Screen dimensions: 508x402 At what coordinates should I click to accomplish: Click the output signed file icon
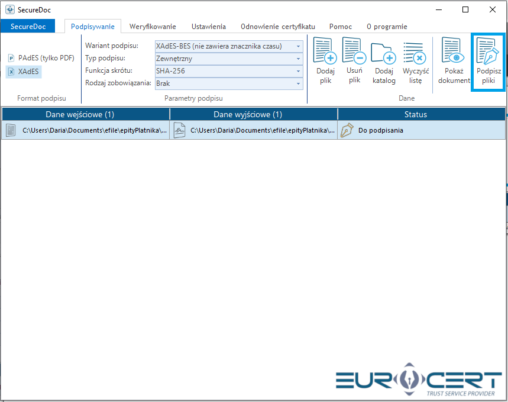pyautogui.click(x=179, y=130)
